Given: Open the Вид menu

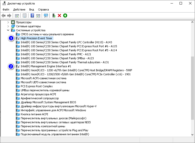Looking at the screenshot, I should click(x=32, y=9).
